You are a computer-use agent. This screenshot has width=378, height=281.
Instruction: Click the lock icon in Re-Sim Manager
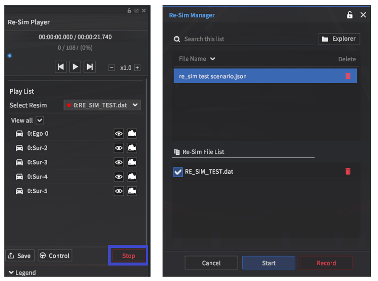tap(350, 15)
